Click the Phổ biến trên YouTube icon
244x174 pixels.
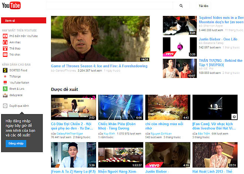click(x=5, y=36)
